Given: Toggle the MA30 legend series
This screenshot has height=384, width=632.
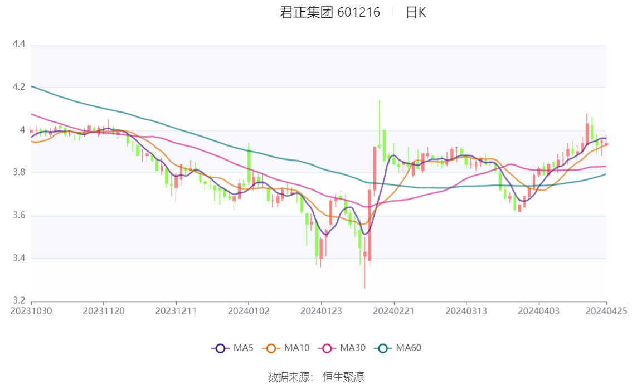Looking at the screenshot, I should click(x=342, y=348).
